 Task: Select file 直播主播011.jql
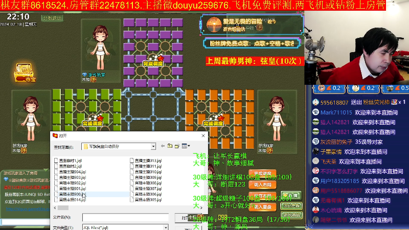[146, 166]
